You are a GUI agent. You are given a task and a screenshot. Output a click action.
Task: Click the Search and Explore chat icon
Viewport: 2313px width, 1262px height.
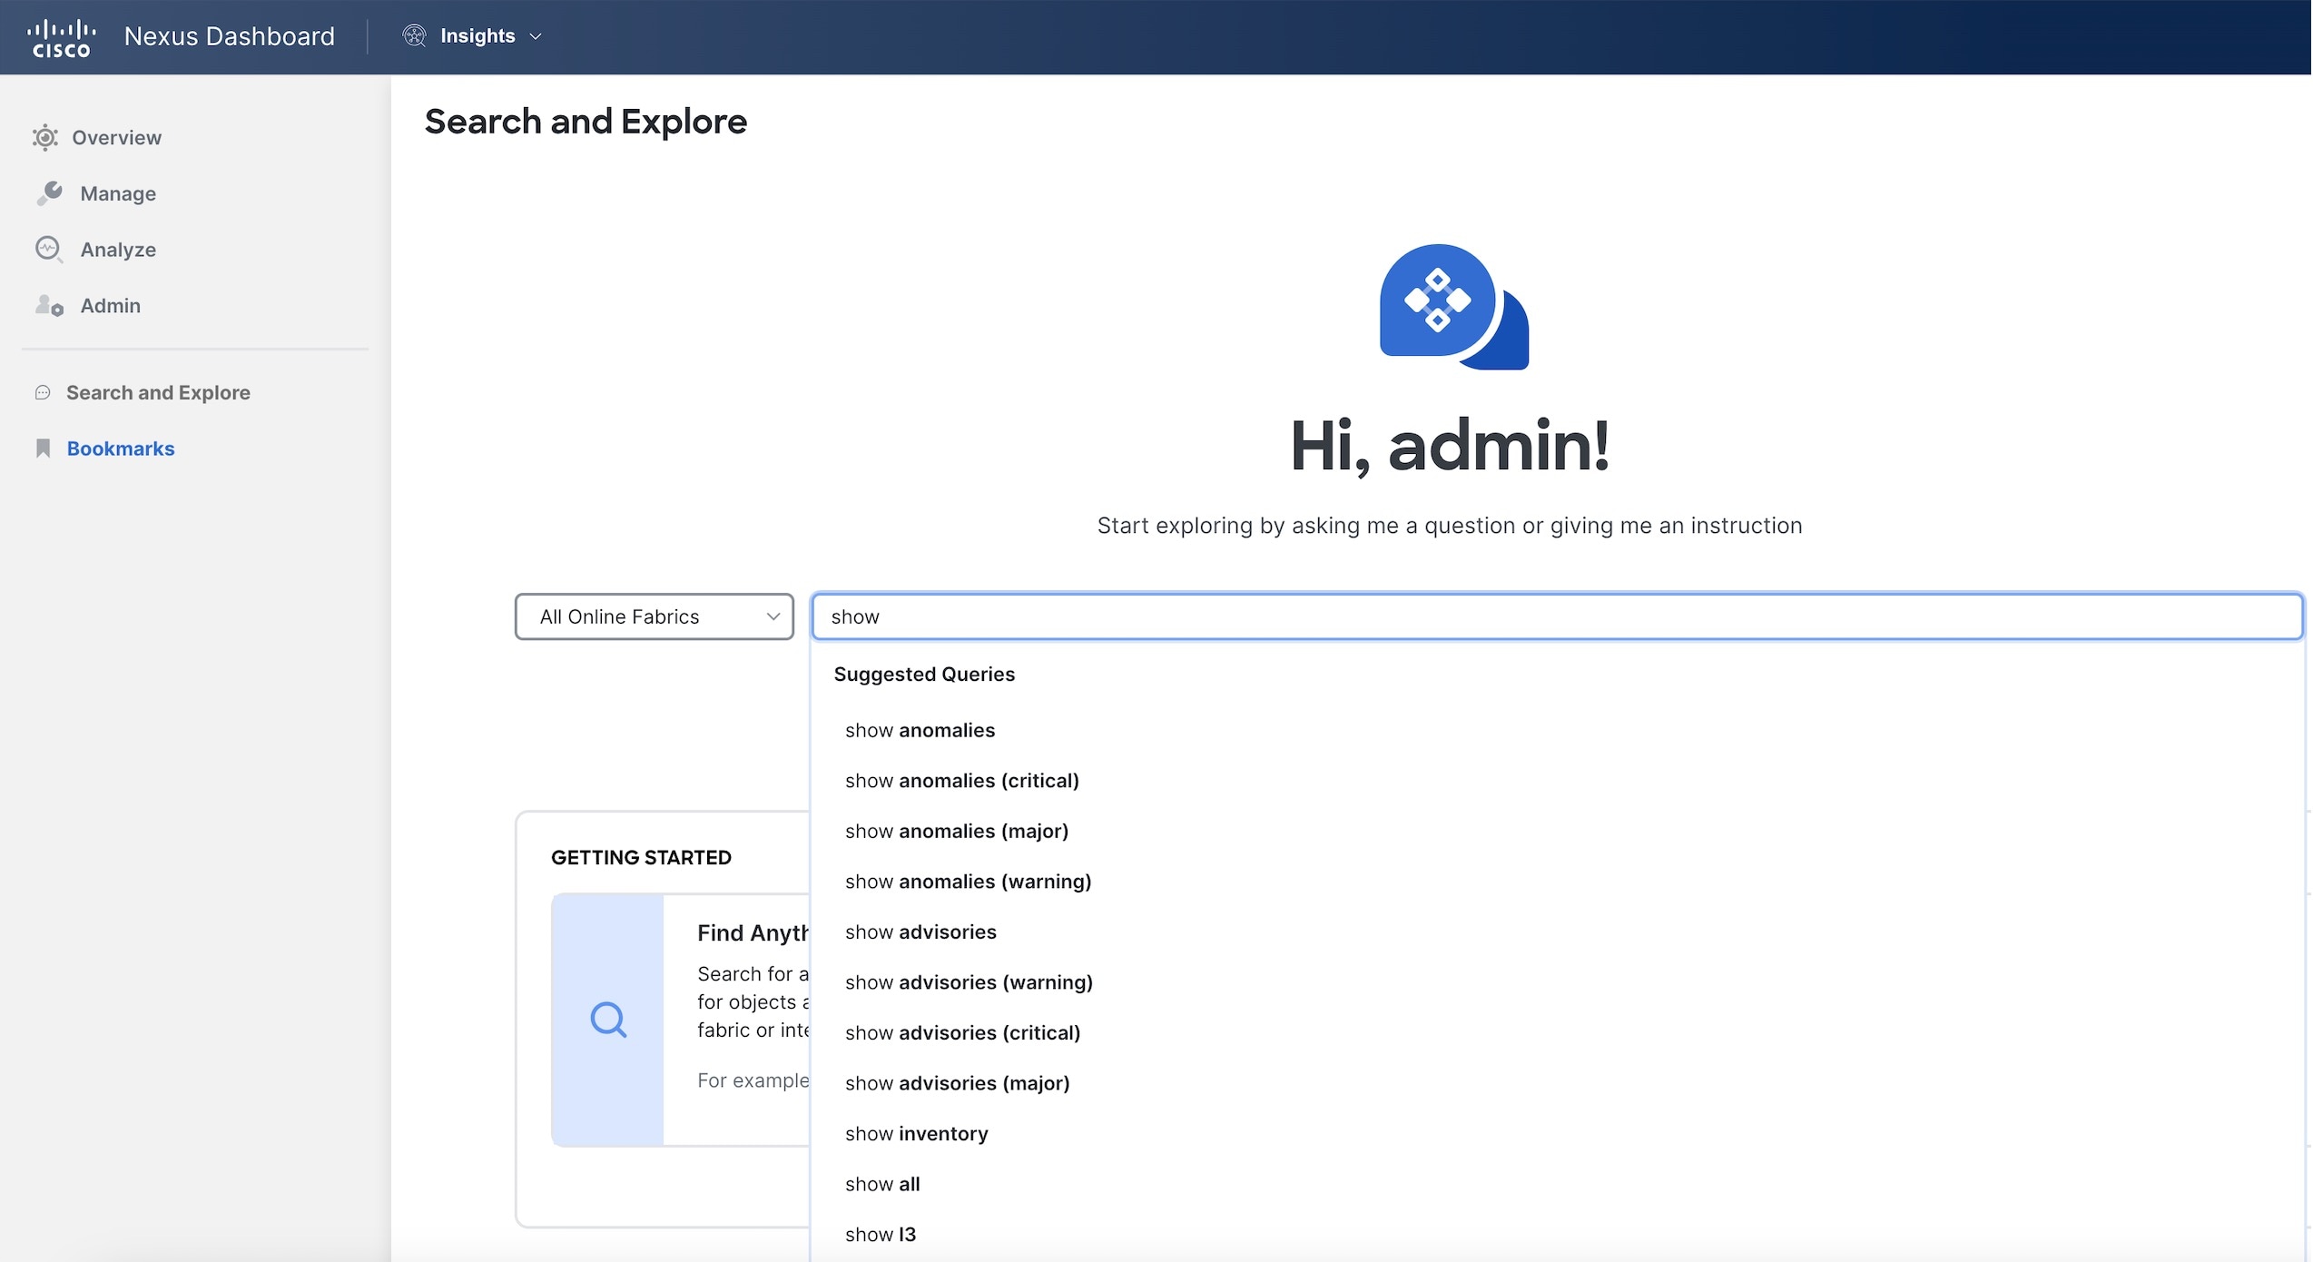tap(43, 392)
